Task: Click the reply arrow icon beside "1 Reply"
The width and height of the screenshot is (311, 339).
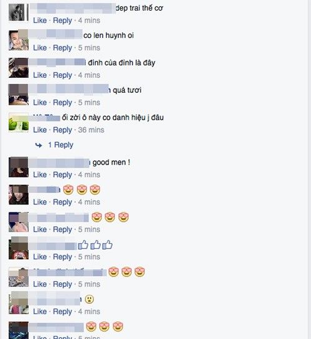Action: coord(39,145)
